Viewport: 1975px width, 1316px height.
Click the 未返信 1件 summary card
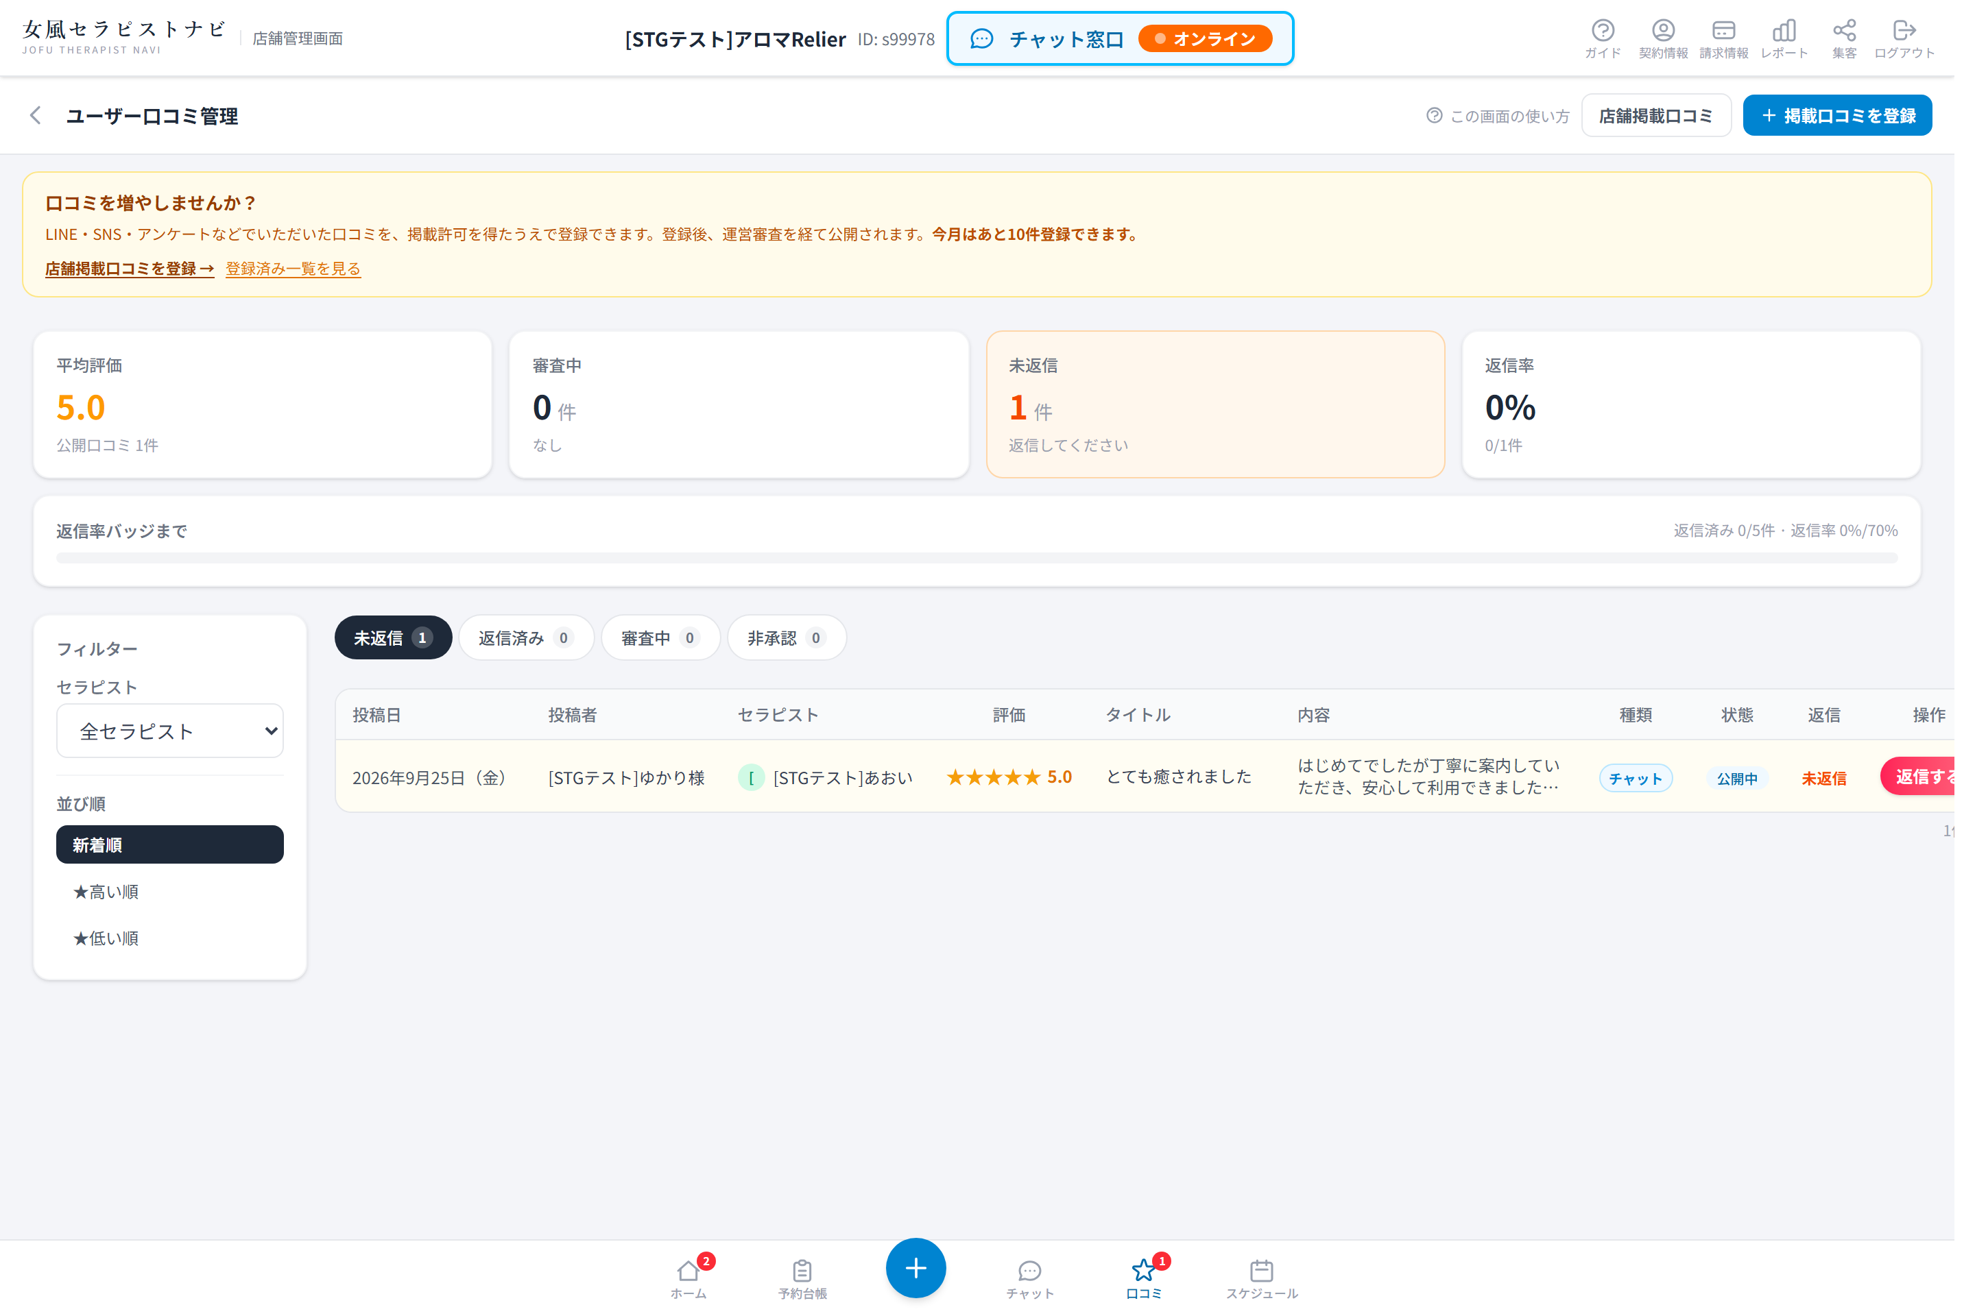pos(1228,409)
